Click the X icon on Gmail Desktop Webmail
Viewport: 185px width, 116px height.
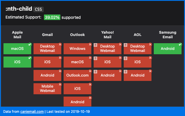[x=60, y=44]
